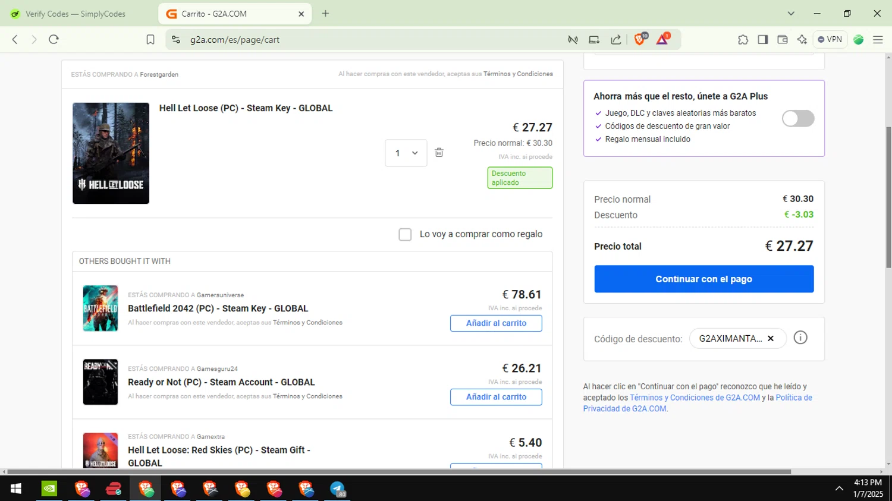This screenshot has height=501, width=892.
Task: Open Hell Let Loose: Red Skies thumbnail
Action: (100, 450)
